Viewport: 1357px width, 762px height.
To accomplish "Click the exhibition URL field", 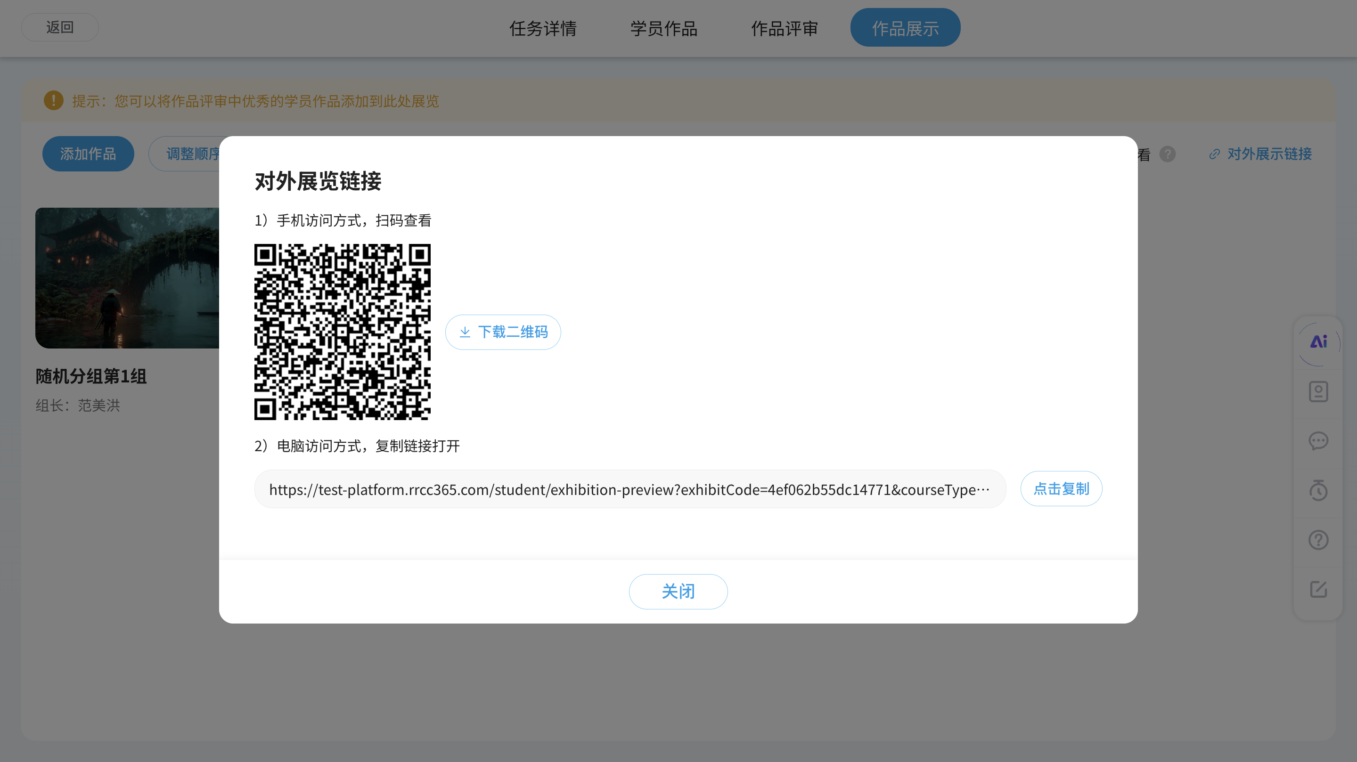I will [x=630, y=489].
